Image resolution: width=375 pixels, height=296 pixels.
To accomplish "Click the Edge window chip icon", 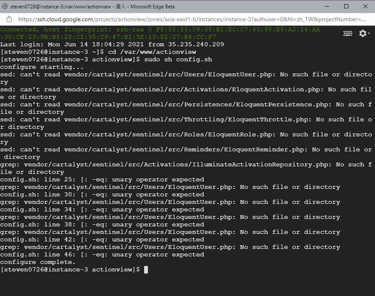I will point(5,6).
